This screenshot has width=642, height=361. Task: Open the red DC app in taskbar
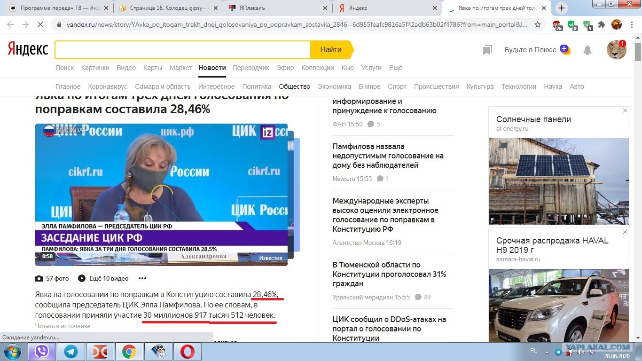(100, 352)
